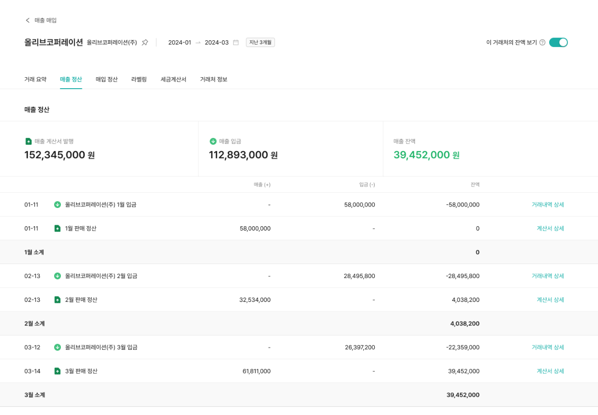Image resolution: width=598 pixels, height=415 pixels.
Task: Click the deposit icon on 1월 입금 row
Action: 57,205
